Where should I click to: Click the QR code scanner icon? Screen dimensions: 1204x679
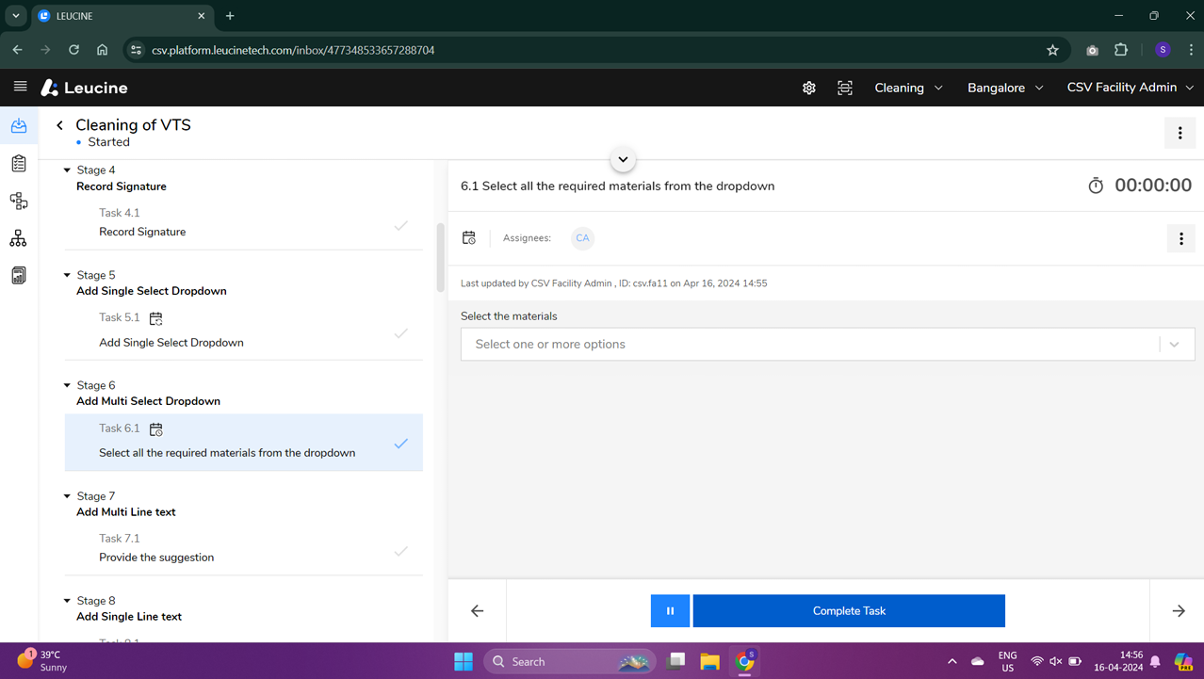pos(844,87)
